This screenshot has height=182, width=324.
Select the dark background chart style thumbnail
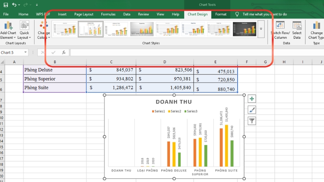click(x=245, y=29)
